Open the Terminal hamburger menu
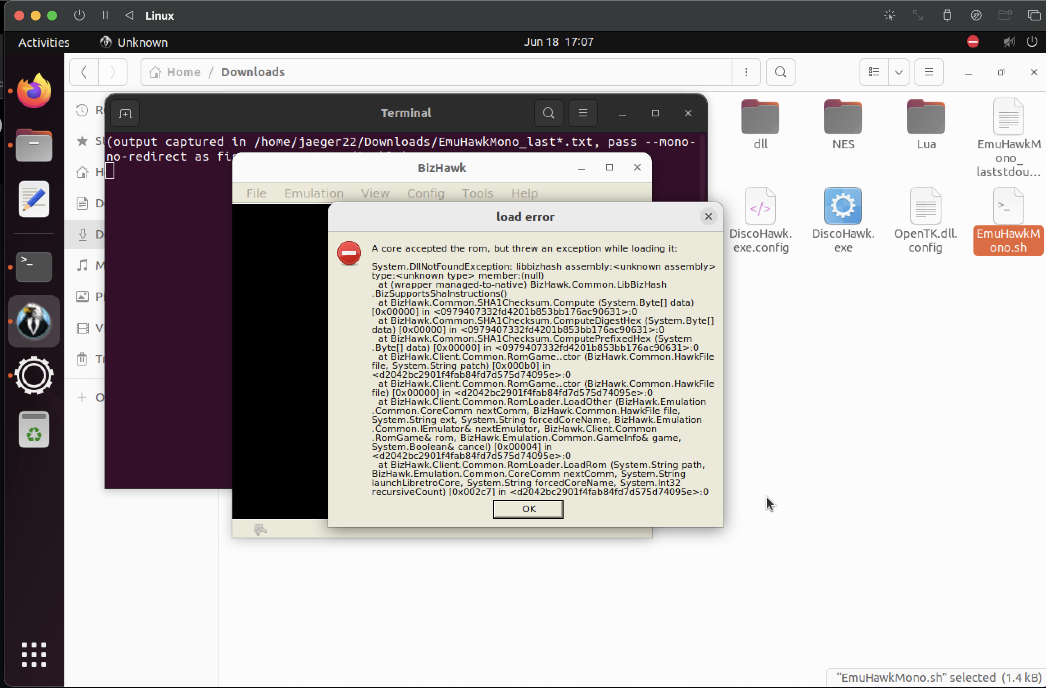Image resolution: width=1046 pixels, height=688 pixels. click(x=583, y=113)
